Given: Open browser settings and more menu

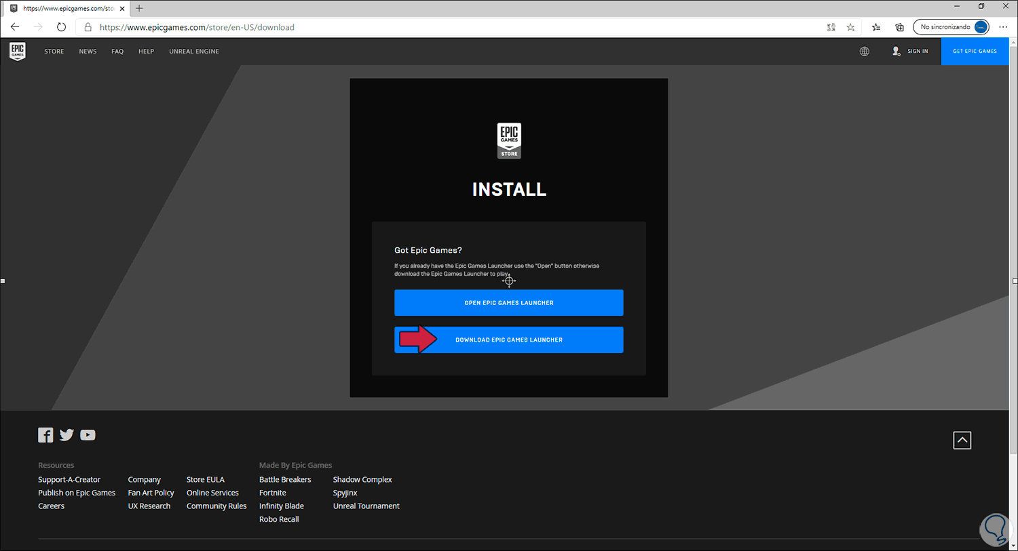Looking at the screenshot, I should [x=1003, y=27].
